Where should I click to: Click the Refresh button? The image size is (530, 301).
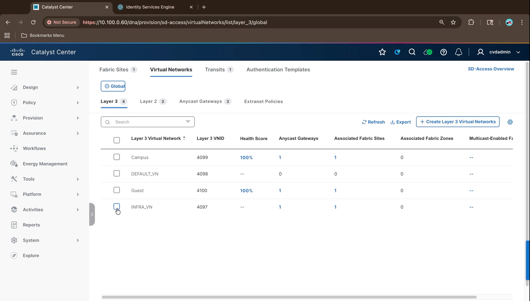(x=373, y=122)
